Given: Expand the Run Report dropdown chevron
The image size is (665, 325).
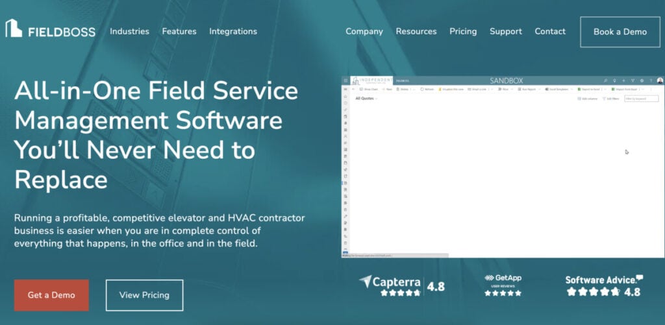Looking at the screenshot, I should 540,89.
